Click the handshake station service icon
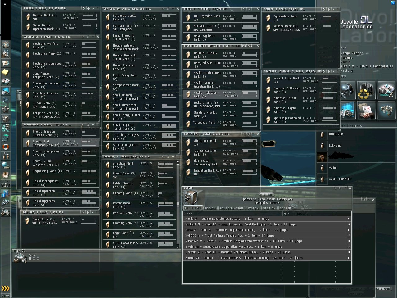The height and width of the screenshot is (298, 397). pyautogui.click(x=366, y=111)
